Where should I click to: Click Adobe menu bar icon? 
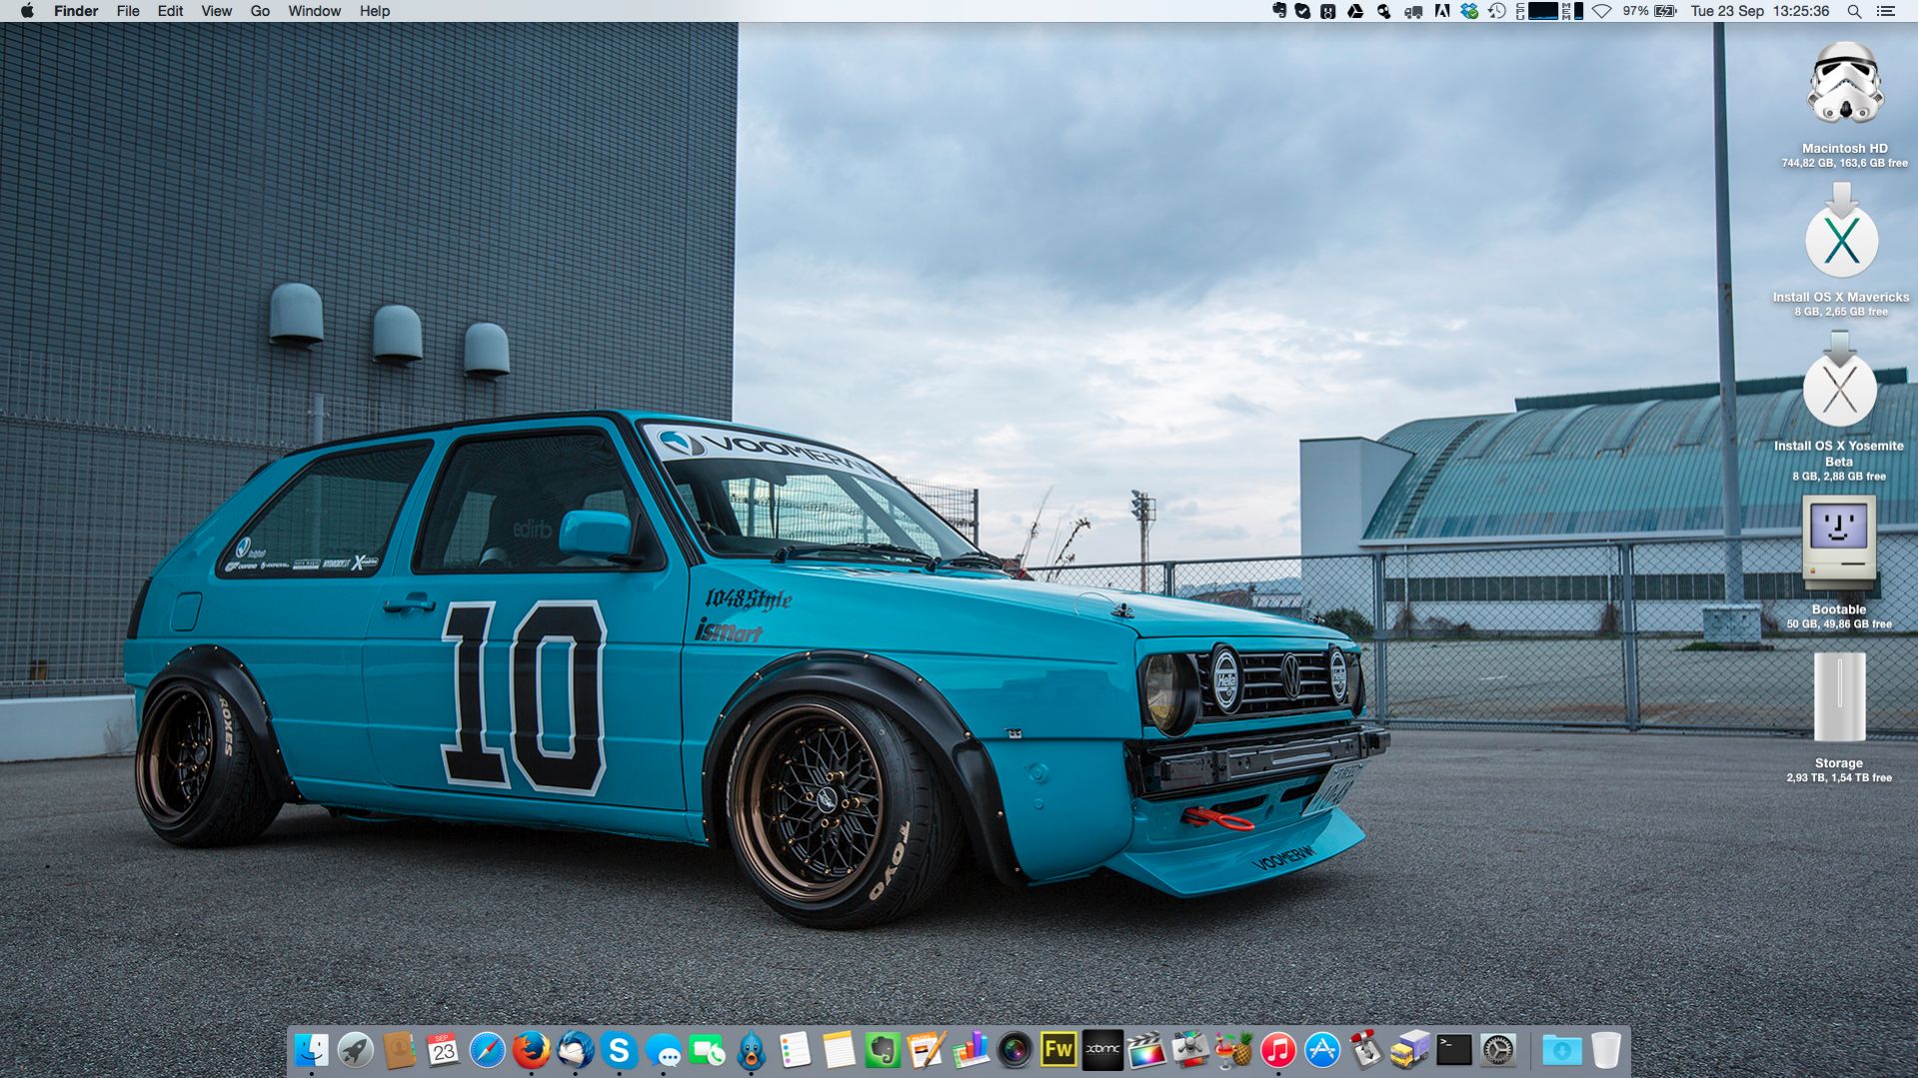tap(1441, 11)
